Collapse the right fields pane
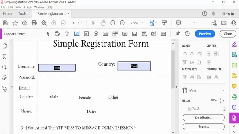Viewport: 239px width, 134px height. (177, 87)
